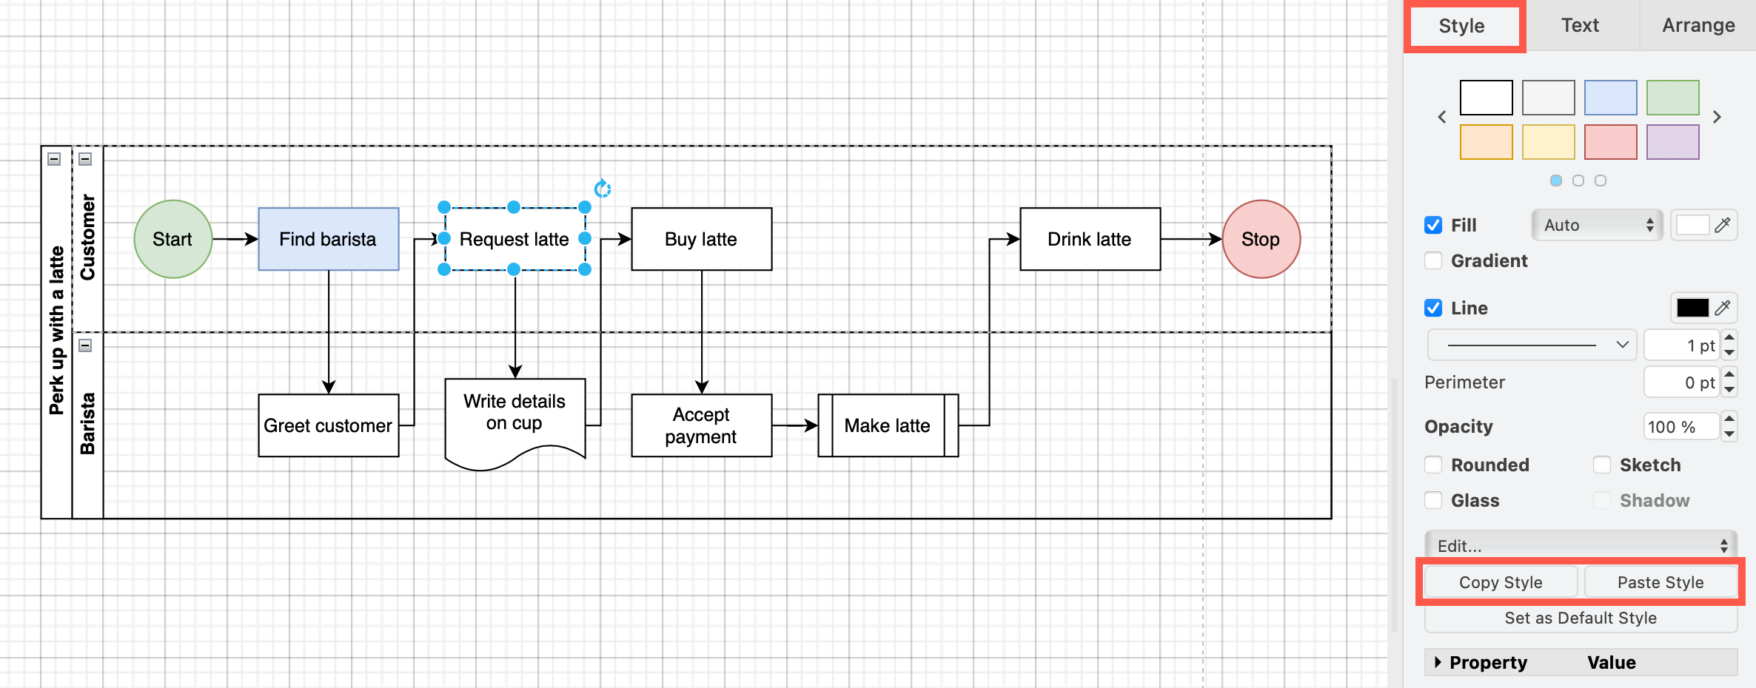The width and height of the screenshot is (1756, 688).
Task: Select the blue style preset swatch
Action: coord(1610,97)
